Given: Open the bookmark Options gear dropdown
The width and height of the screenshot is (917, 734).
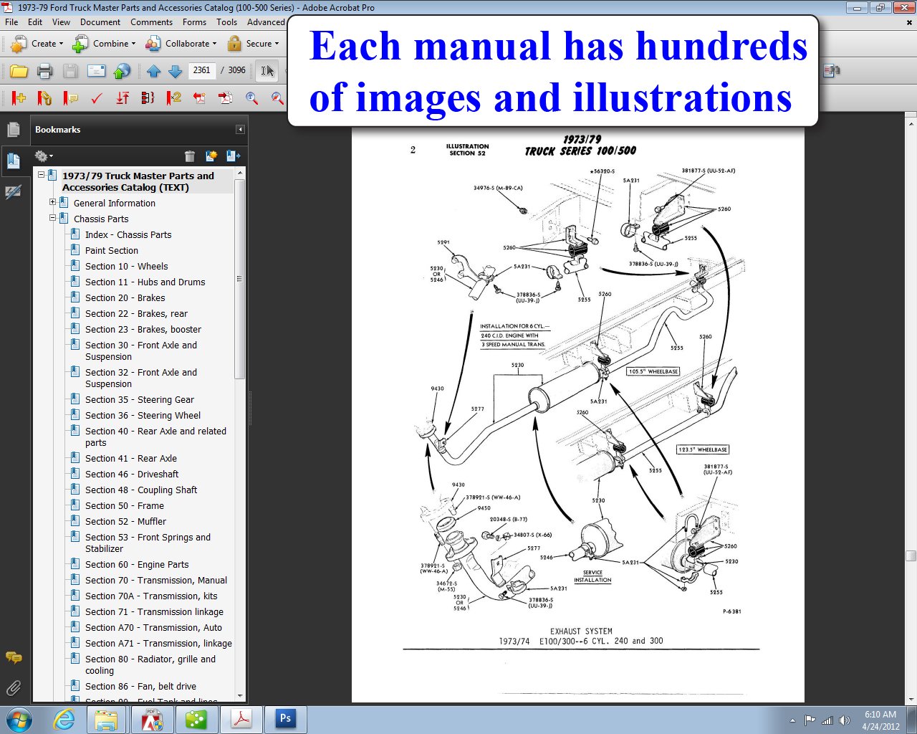Looking at the screenshot, I should tap(43, 156).
